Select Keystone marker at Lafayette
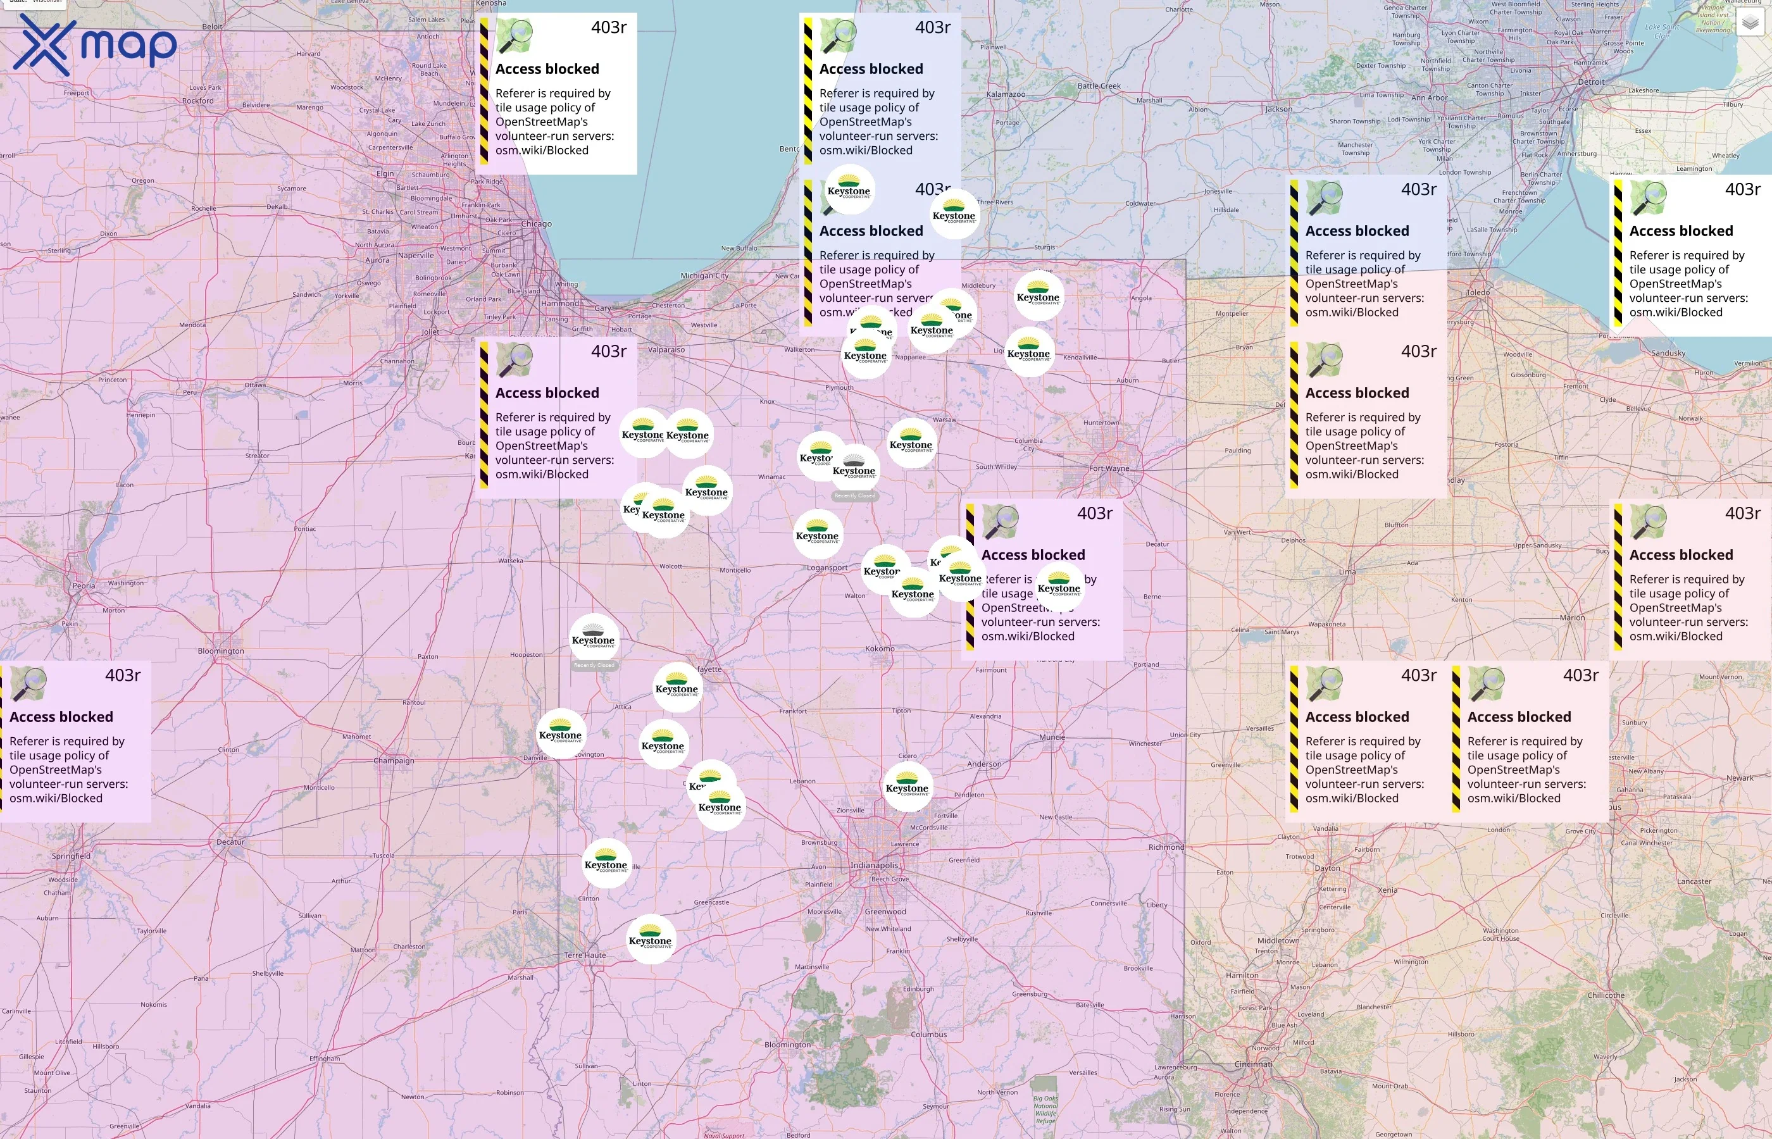The image size is (1772, 1139). (677, 688)
